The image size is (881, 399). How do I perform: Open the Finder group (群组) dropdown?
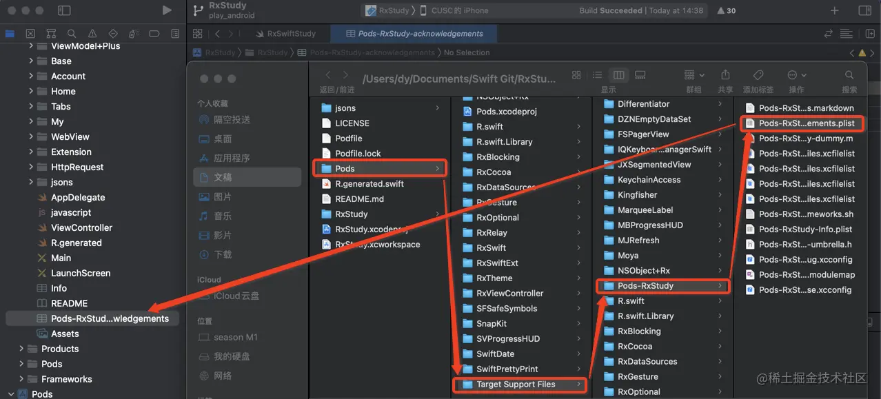694,75
